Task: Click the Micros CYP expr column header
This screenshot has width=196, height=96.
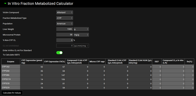Action: (x=97, y=61)
